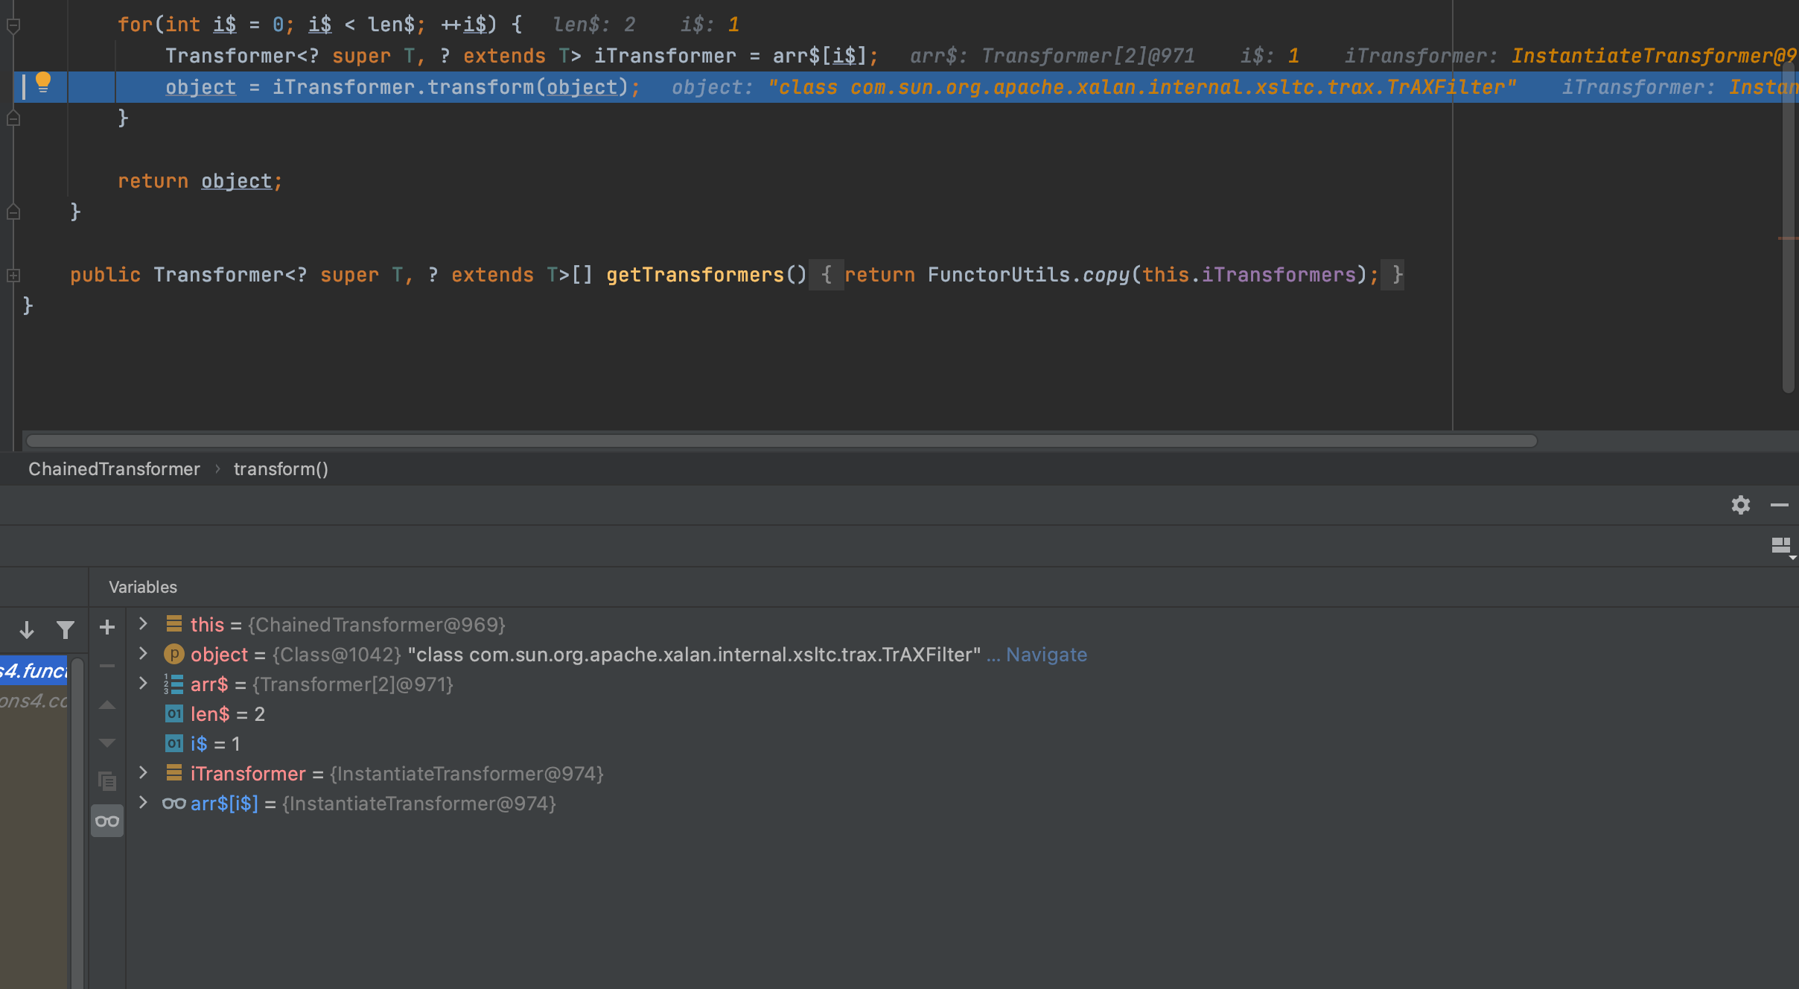This screenshot has width=1799, height=989.
Task: Expand the 'this' ChainedTransformer variable
Action: tap(143, 623)
